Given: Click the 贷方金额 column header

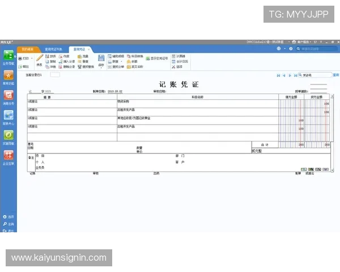Looking at the screenshot, I should coord(317,97).
